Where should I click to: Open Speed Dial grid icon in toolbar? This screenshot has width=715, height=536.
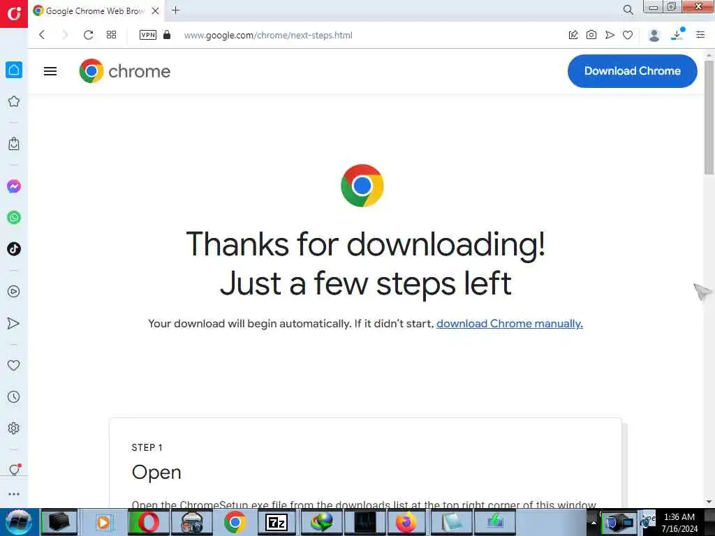[x=111, y=35]
